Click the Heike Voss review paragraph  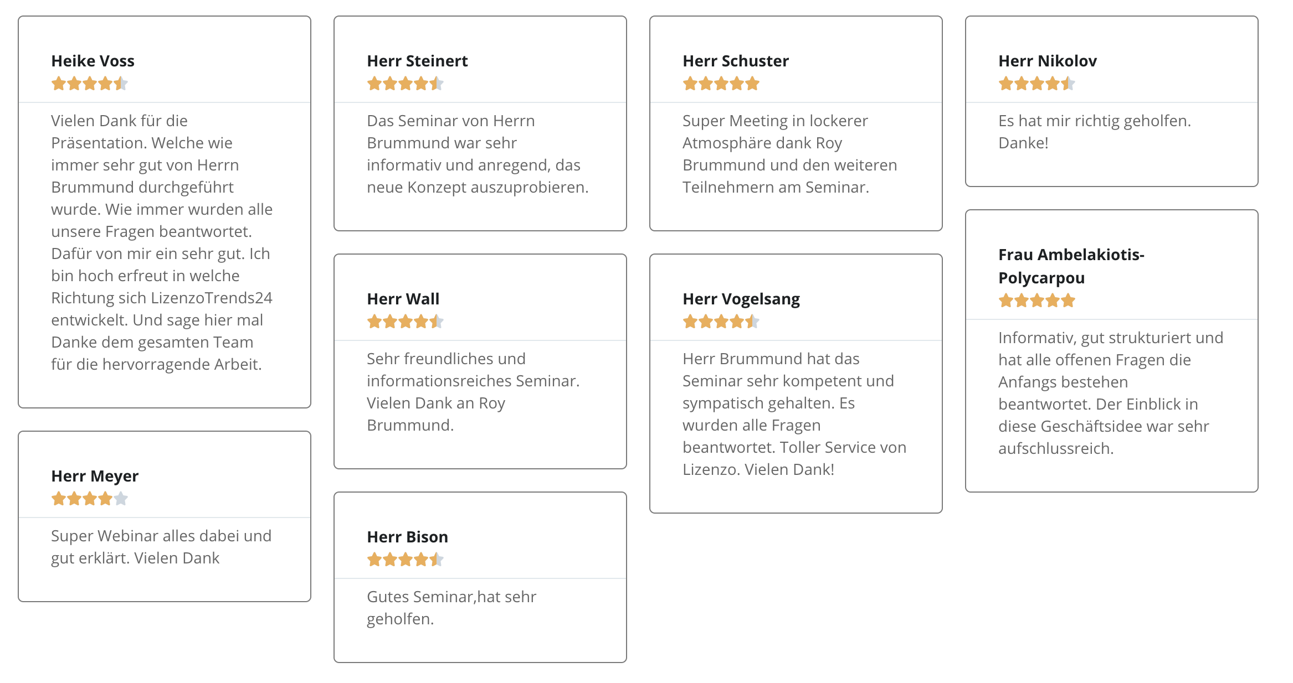[x=162, y=242]
